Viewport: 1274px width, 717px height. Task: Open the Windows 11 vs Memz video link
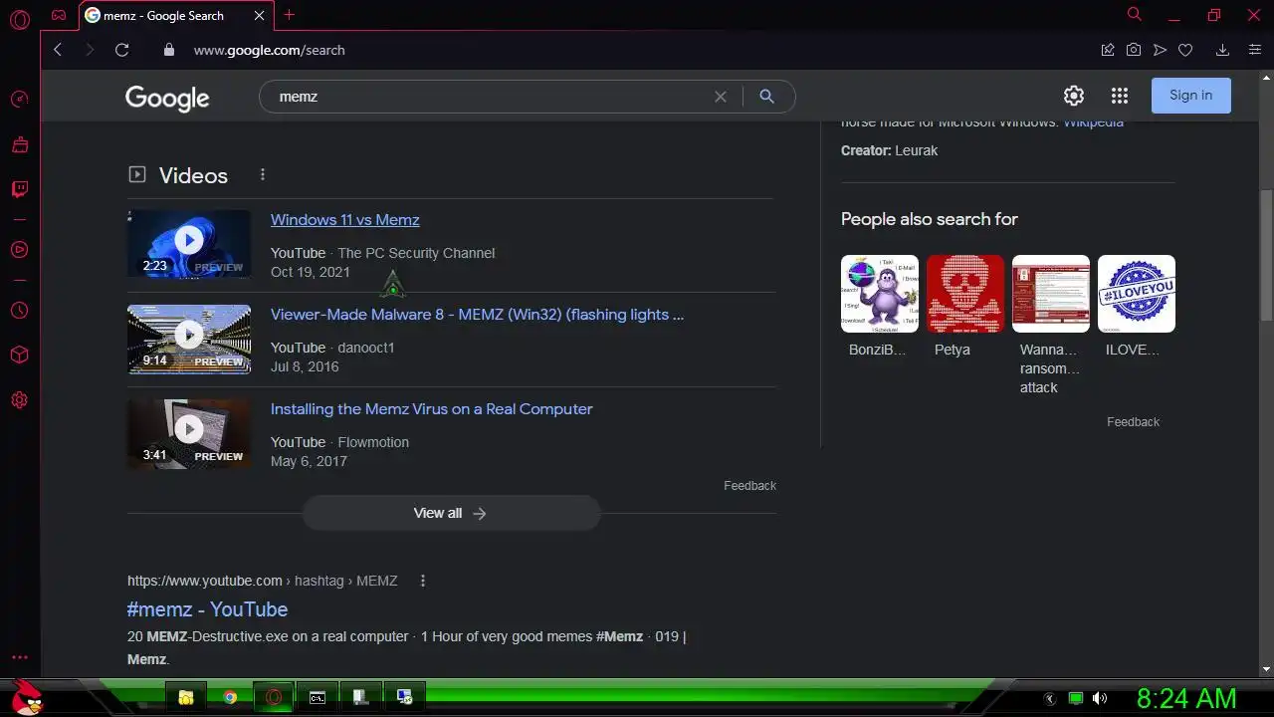coord(345,220)
